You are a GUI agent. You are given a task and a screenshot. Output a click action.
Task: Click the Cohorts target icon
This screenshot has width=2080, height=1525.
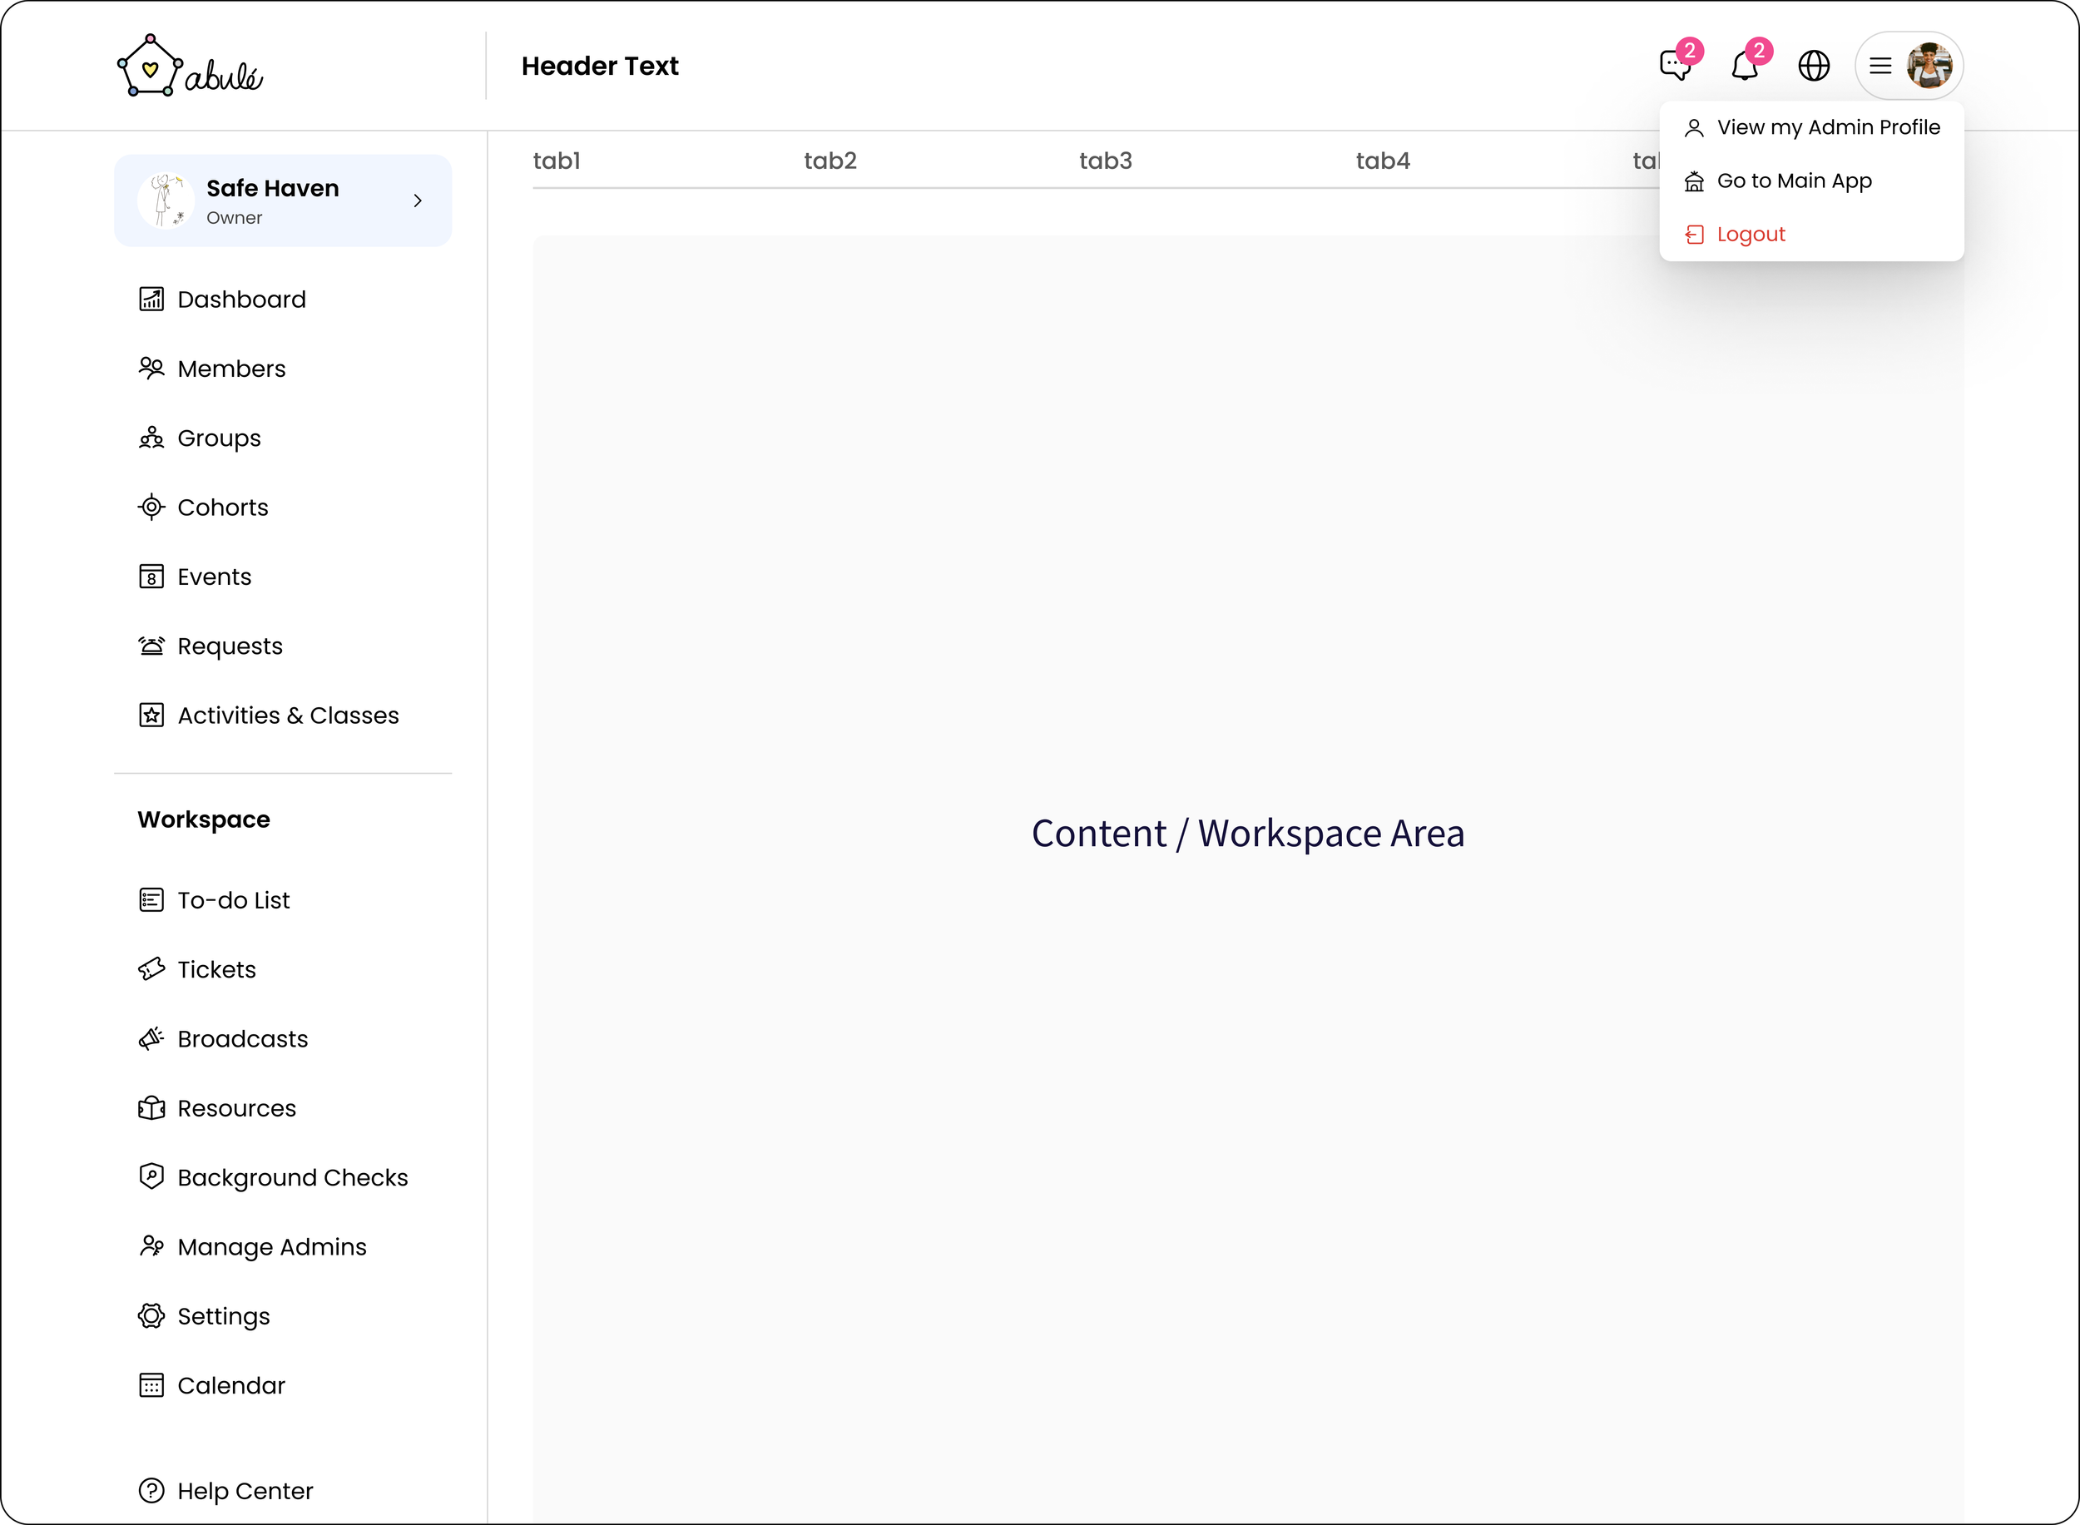point(151,507)
